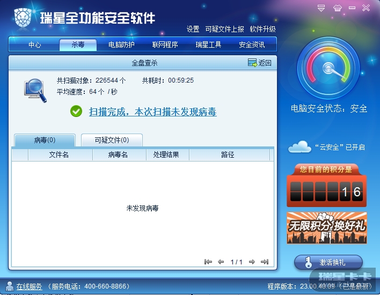Screen dimensions: 380x295
Task: Click the online service person icon
Action: click(10, 286)
